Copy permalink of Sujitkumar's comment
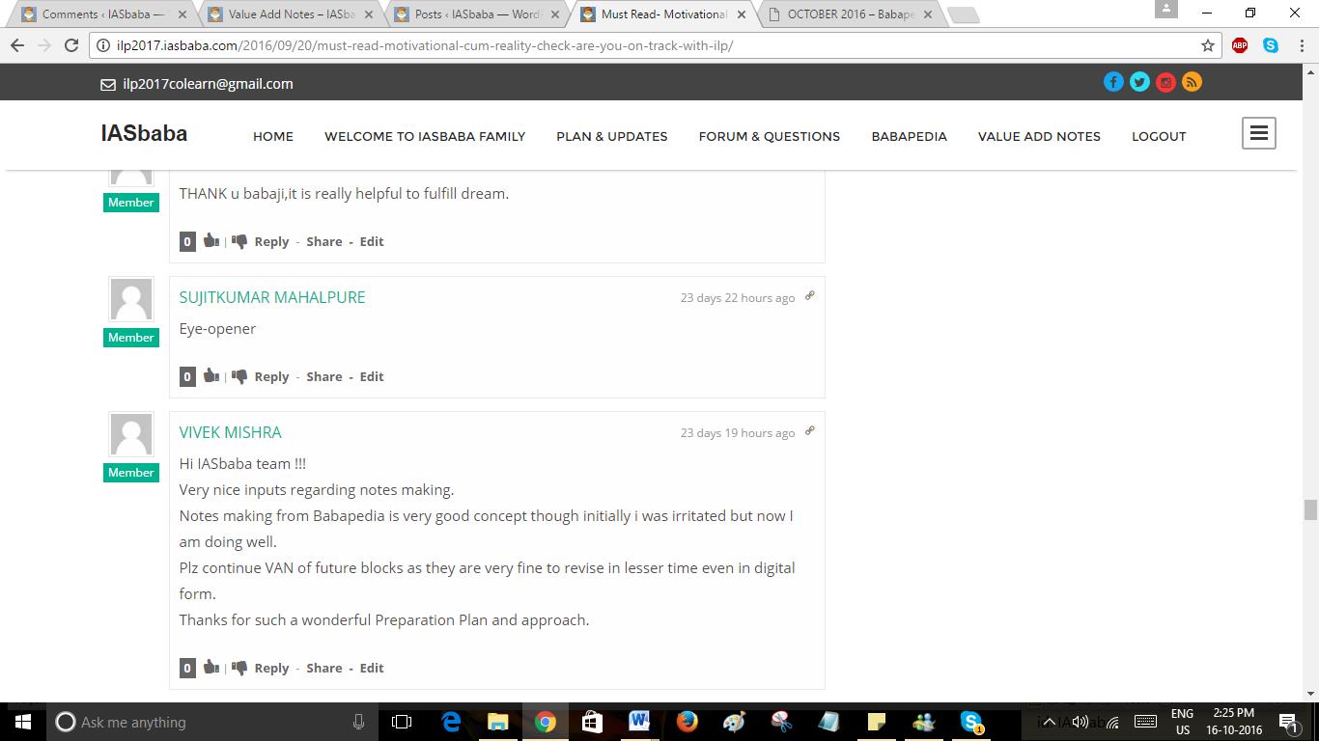1319x741 pixels. pos(810,295)
